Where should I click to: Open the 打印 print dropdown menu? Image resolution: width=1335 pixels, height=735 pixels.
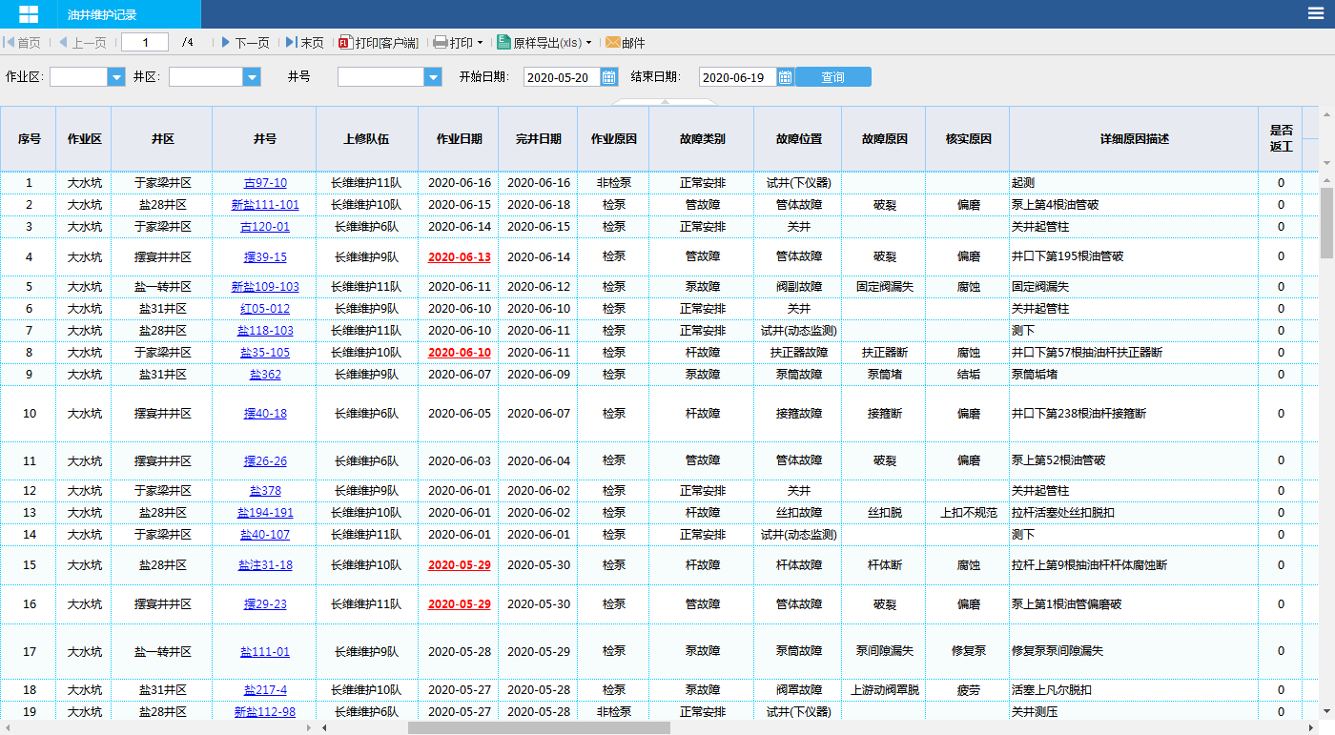tap(480, 43)
